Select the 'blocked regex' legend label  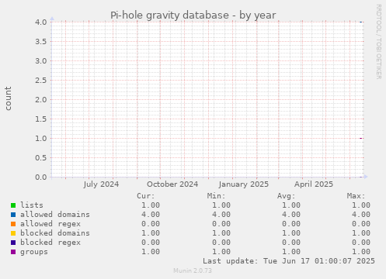pyautogui.click(x=50, y=243)
